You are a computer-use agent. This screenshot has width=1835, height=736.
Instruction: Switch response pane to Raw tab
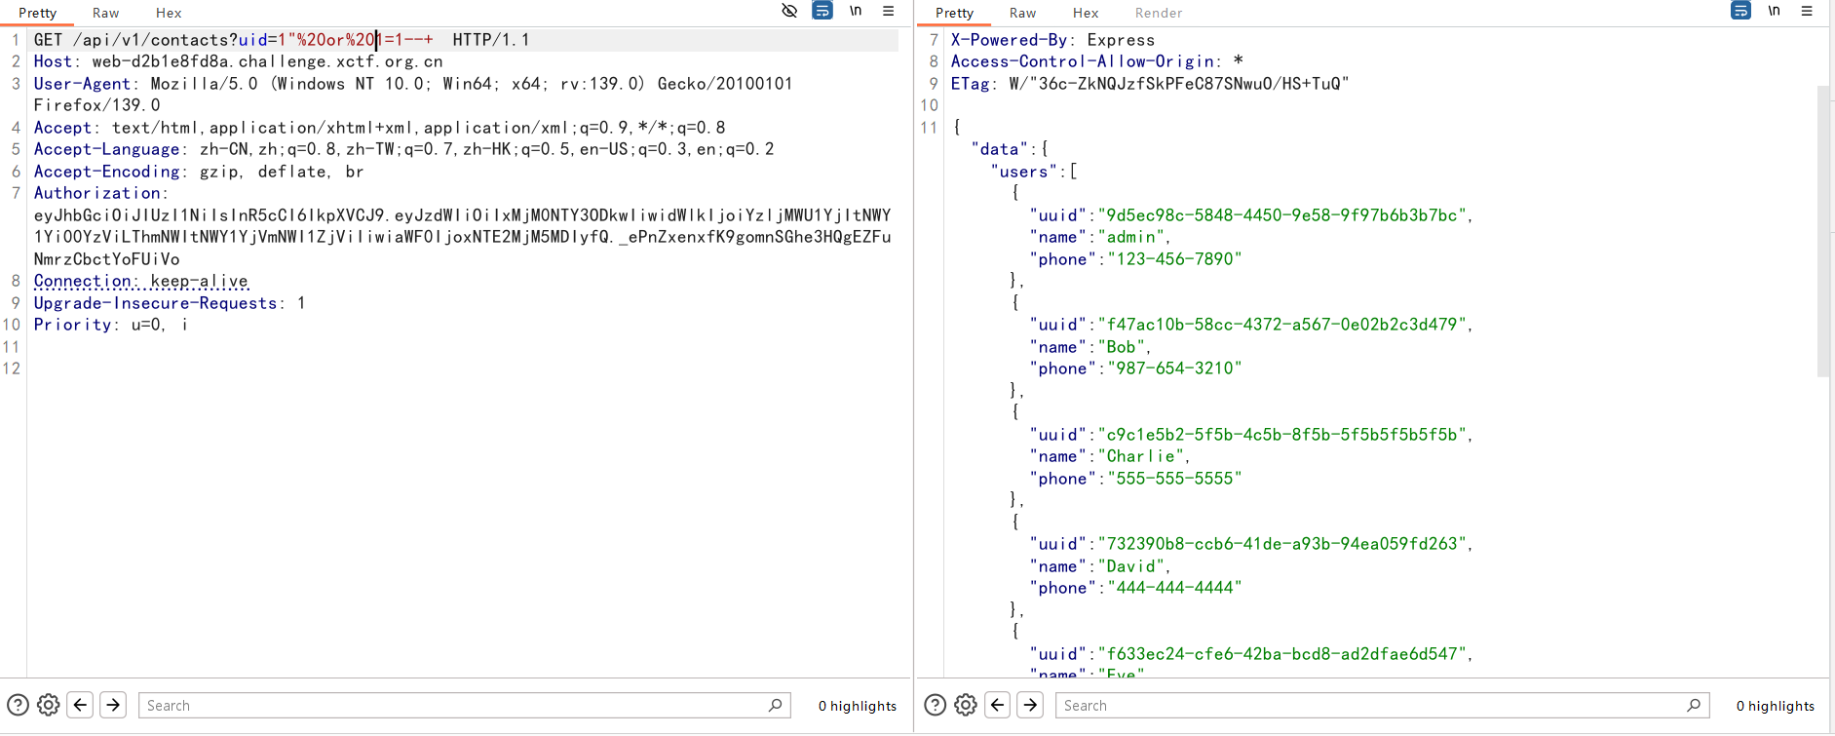[x=1022, y=13]
